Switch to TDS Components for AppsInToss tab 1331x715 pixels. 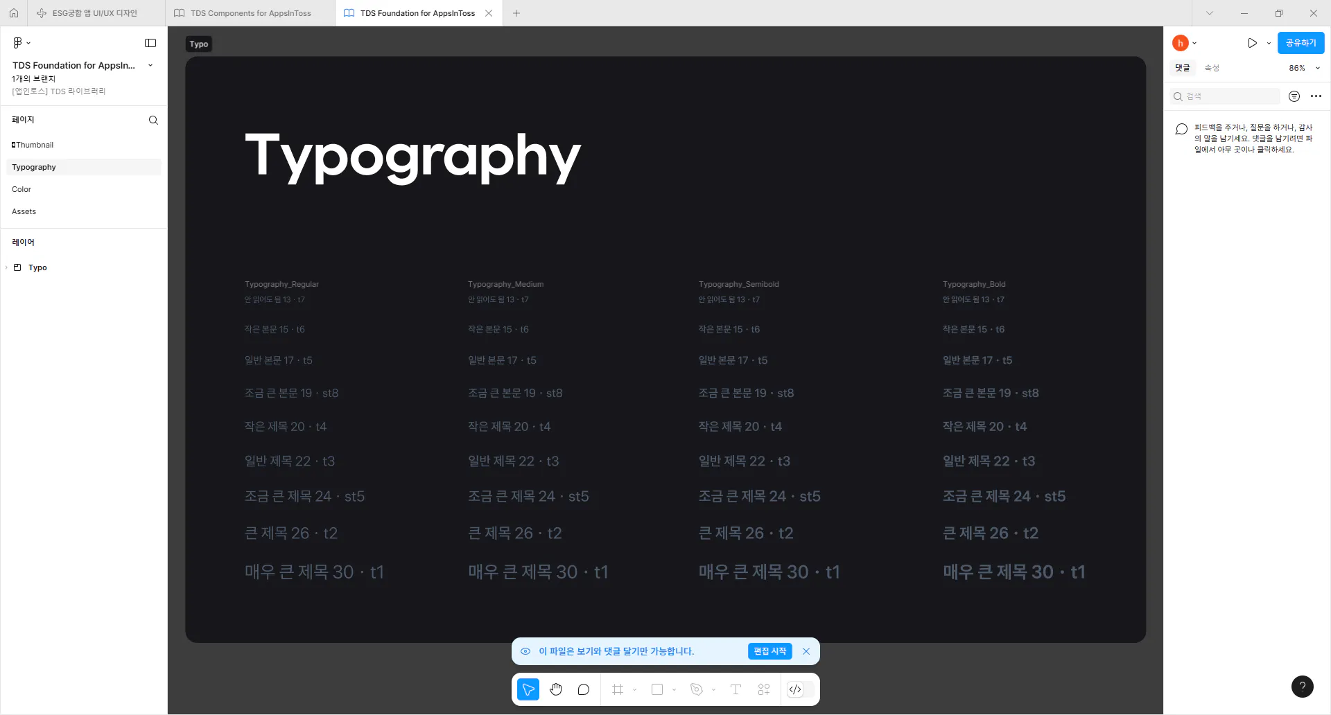[251, 13]
